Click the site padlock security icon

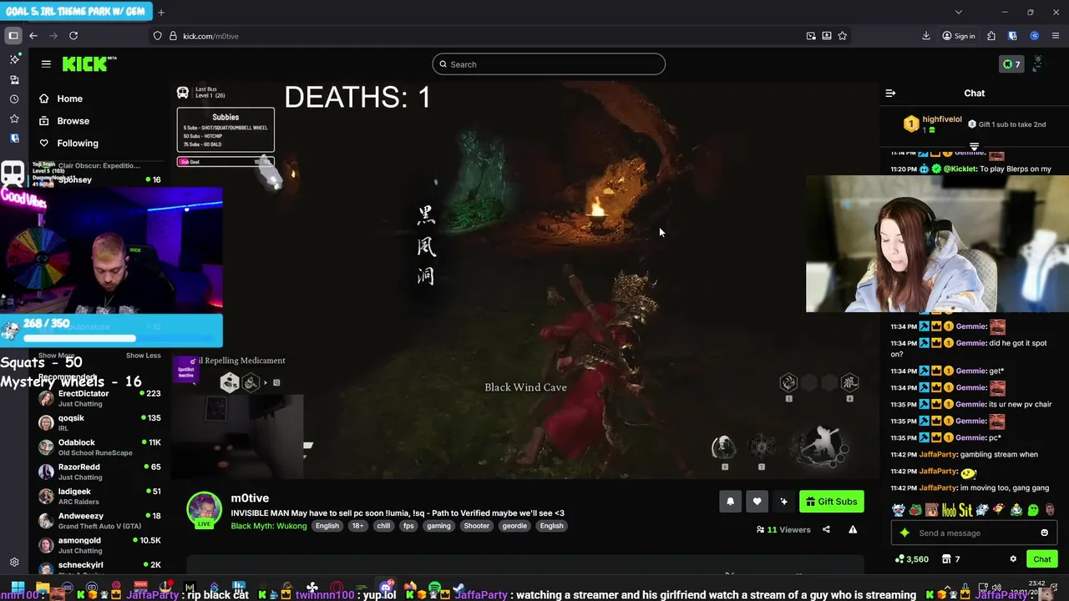pos(173,36)
